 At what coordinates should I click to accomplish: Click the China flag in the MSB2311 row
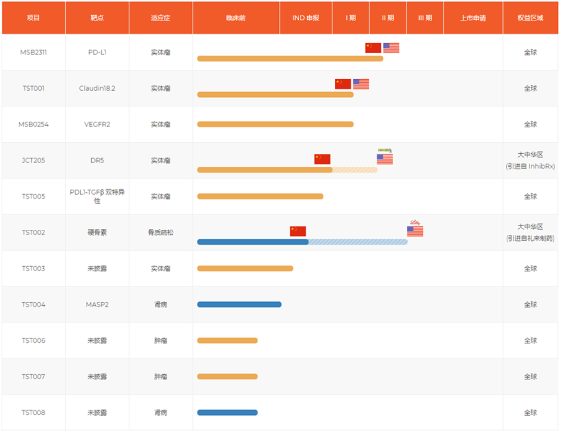373,48
